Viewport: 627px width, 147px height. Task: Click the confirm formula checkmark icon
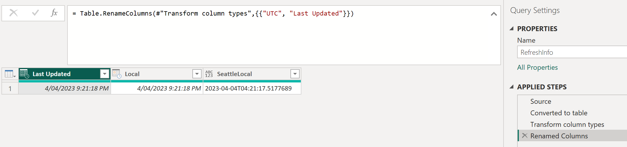point(35,13)
